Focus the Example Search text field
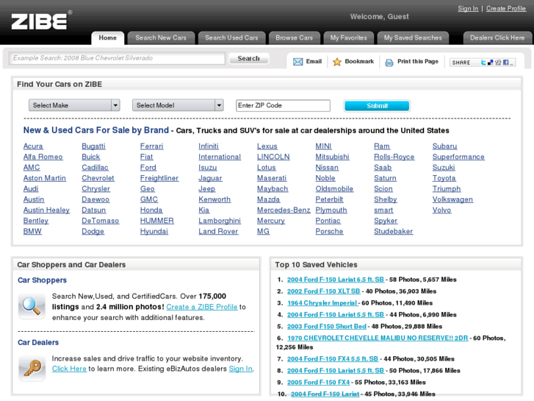 coord(117,58)
